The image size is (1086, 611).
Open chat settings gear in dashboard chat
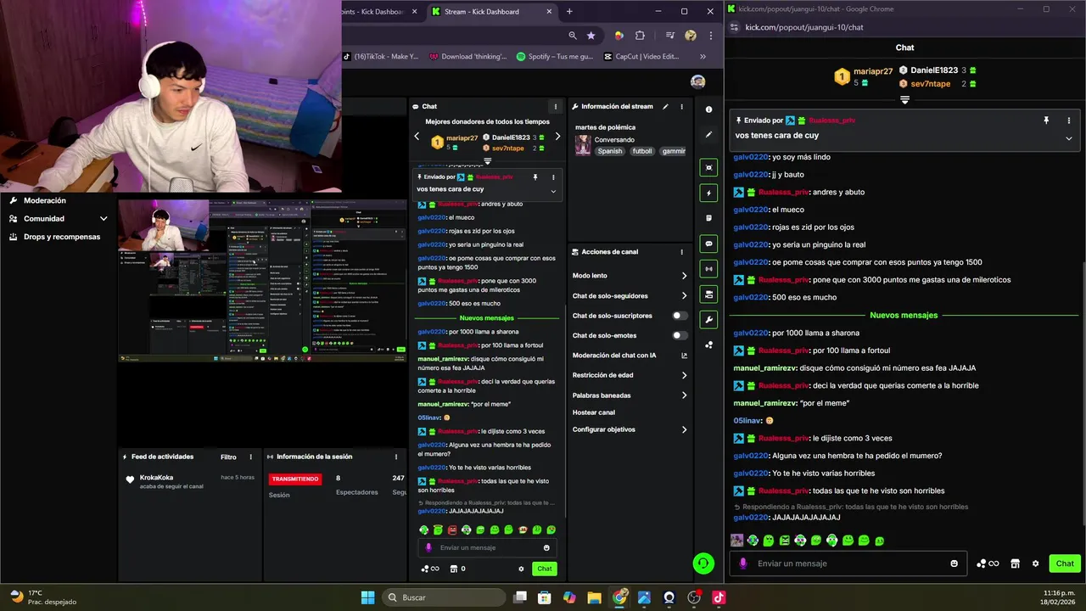pos(521,569)
